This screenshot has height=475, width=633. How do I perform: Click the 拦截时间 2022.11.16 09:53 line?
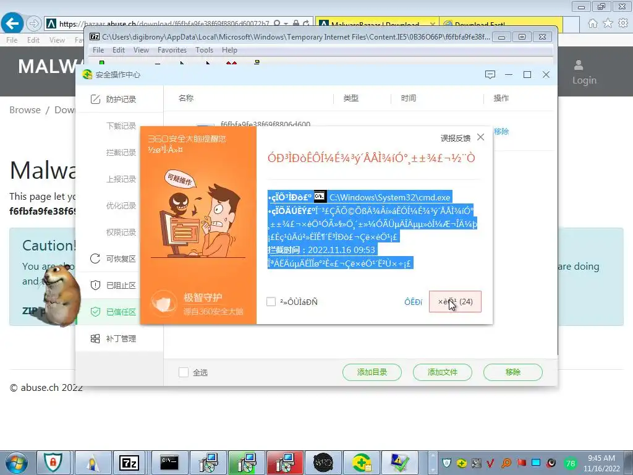coord(321,250)
